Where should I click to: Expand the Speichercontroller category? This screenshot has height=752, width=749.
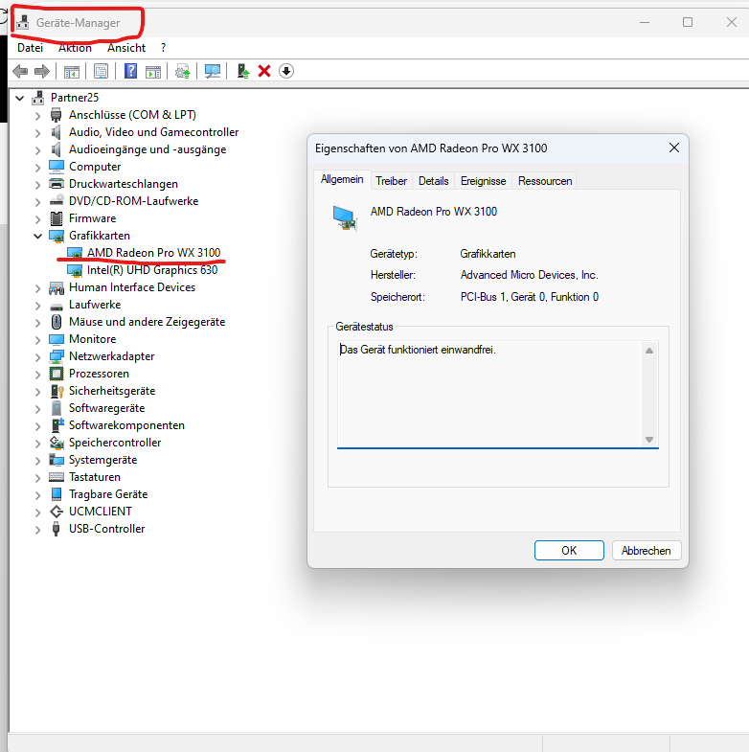(x=38, y=443)
